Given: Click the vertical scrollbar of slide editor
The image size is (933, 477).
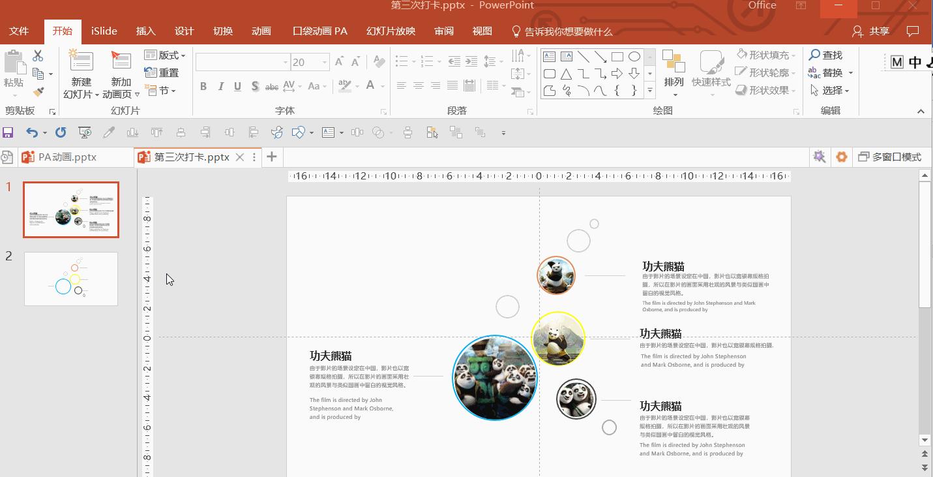Looking at the screenshot, I should click(x=925, y=245).
